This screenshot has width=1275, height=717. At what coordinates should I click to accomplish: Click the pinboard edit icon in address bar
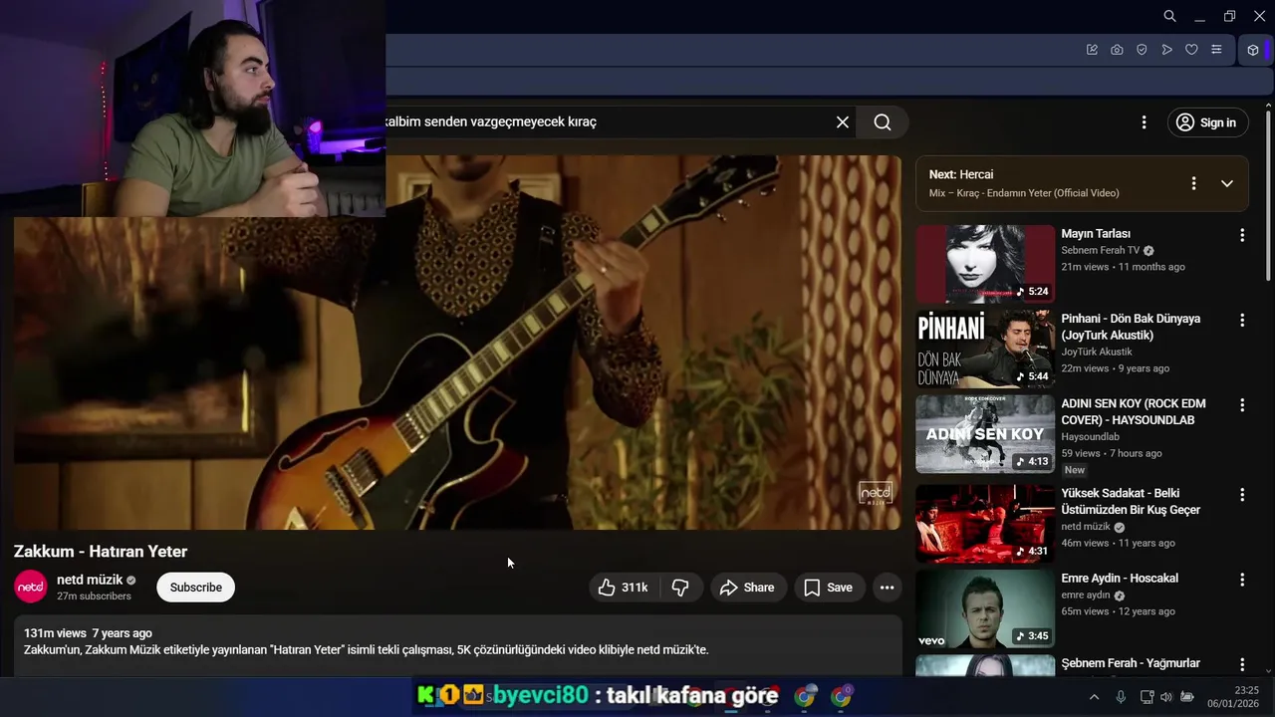click(x=1092, y=50)
